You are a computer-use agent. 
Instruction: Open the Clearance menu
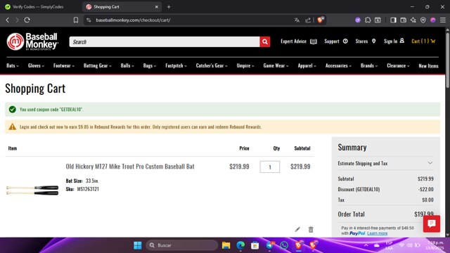(399, 65)
